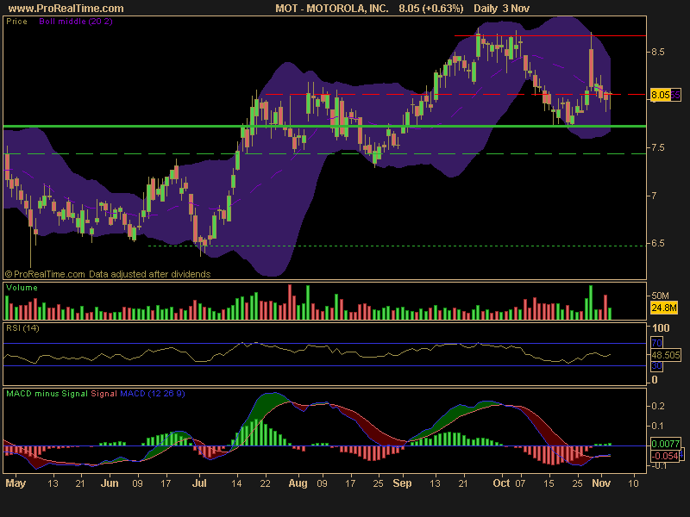The image size is (690, 517).
Task: Click the thick solid green support line
Action: click(x=325, y=127)
